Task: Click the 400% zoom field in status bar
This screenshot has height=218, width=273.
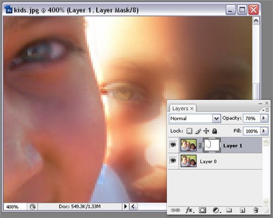Action: pos(15,206)
